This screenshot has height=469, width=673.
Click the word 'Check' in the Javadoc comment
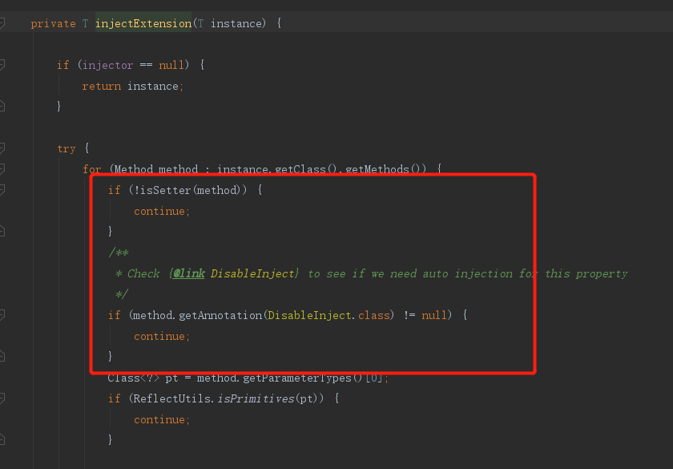coord(143,273)
